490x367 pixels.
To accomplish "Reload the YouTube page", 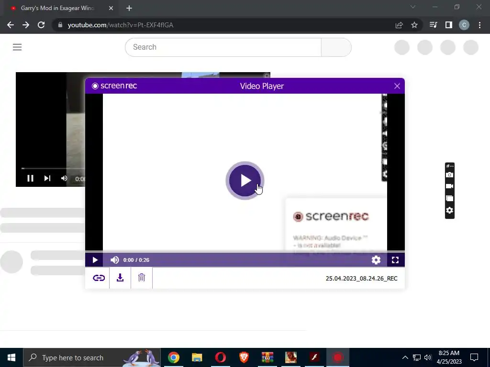I will click(41, 25).
